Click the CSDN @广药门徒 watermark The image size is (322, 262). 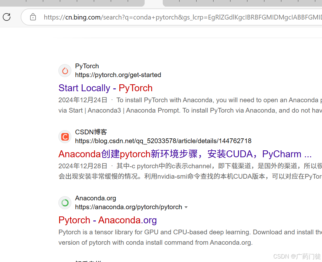[297, 256]
